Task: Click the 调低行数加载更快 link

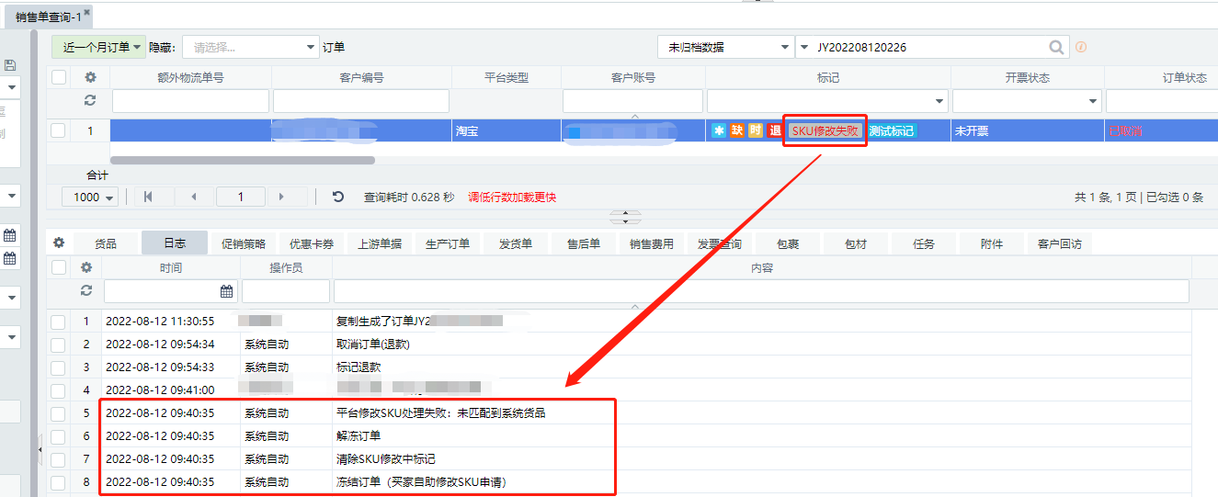Action: click(x=512, y=198)
